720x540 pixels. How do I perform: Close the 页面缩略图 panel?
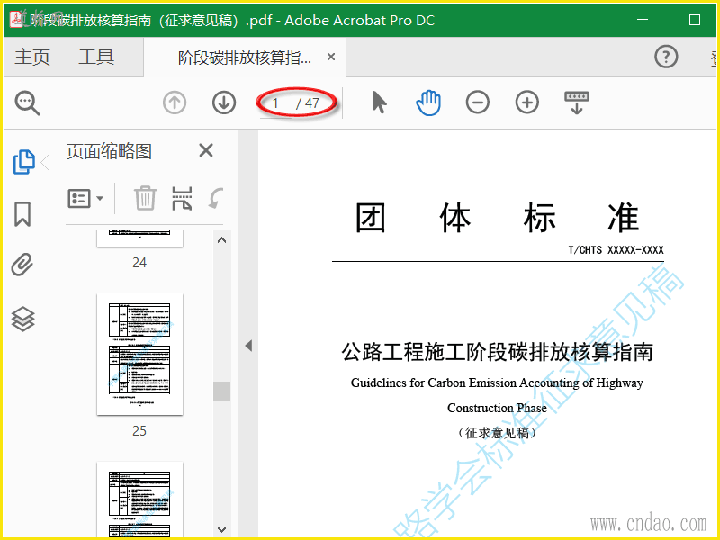tap(206, 150)
